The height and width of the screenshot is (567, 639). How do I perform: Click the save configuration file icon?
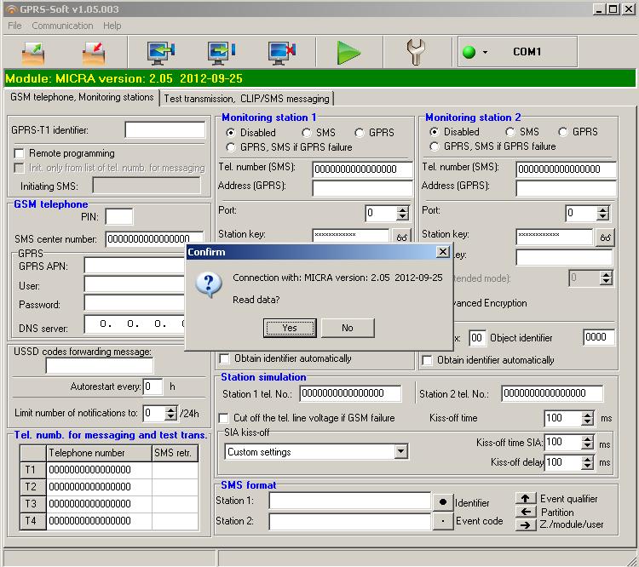click(x=94, y=53)
